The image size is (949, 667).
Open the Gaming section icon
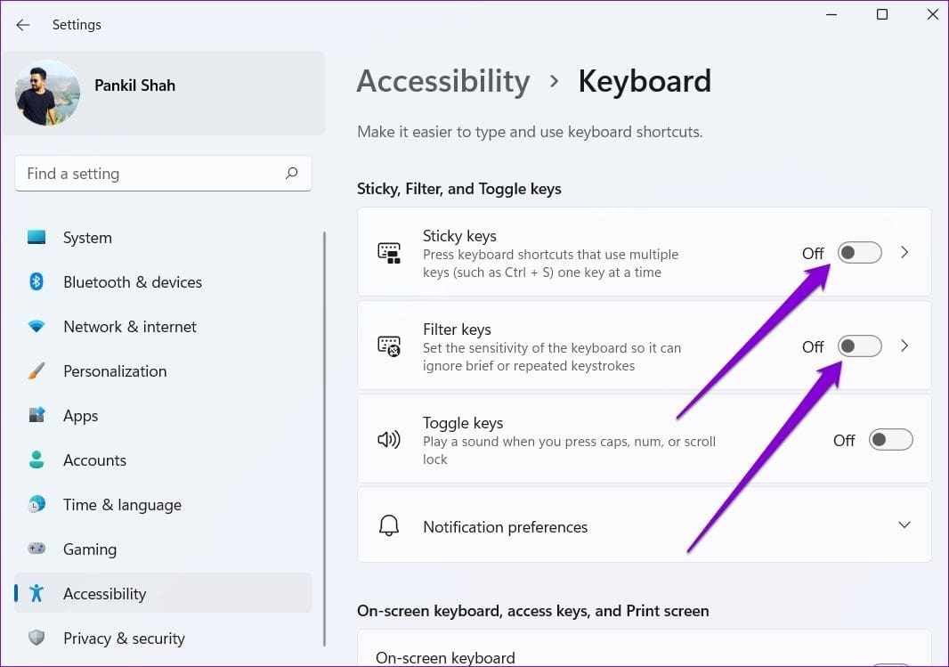(36, 549)
